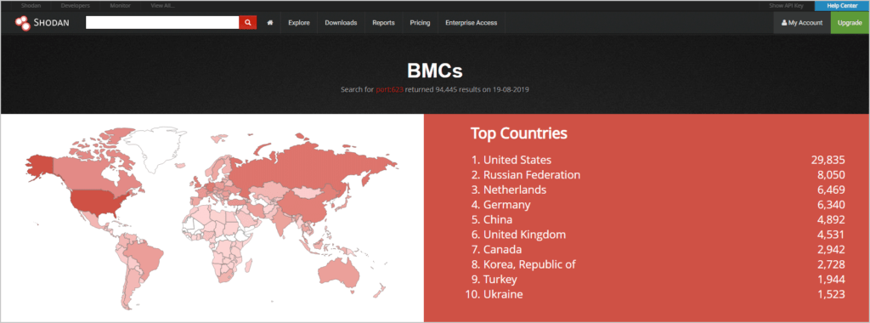The height and width of the screenshot is (323, 870).
Task: Click the 6,469 result count
Action: (831, 190)
